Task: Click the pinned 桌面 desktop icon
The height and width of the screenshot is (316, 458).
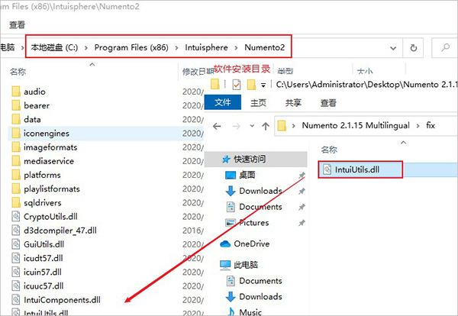Action: click(x=231, y=175)
